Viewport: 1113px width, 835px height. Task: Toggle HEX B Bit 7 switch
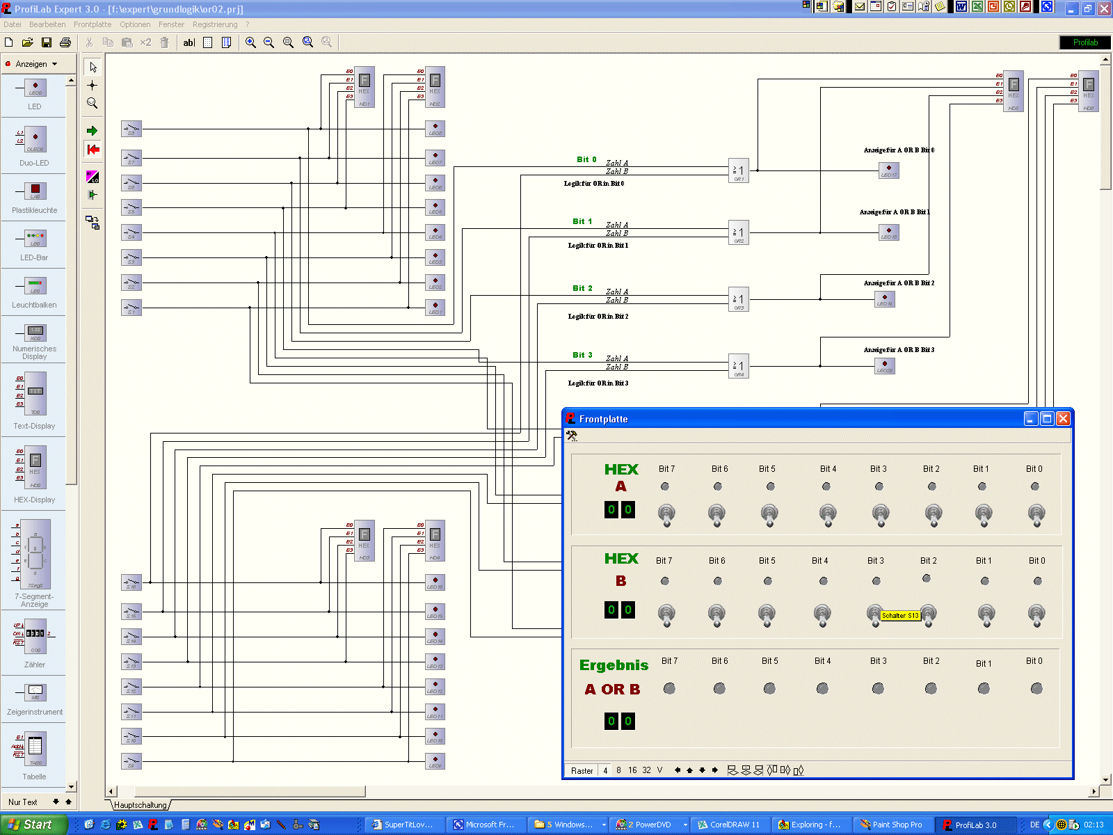[666, 616]
